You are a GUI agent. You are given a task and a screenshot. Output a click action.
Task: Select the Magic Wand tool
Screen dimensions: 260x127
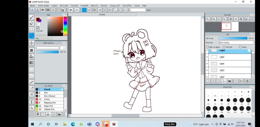pyautogui.click(x=31, y=82)
